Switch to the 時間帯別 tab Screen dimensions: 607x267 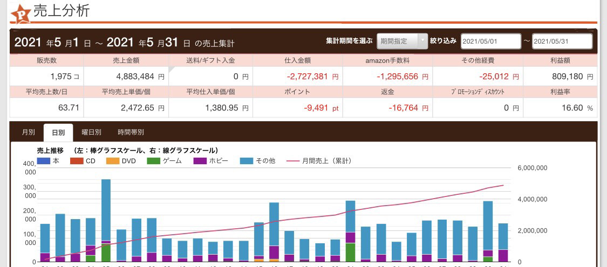coord(131,132)
